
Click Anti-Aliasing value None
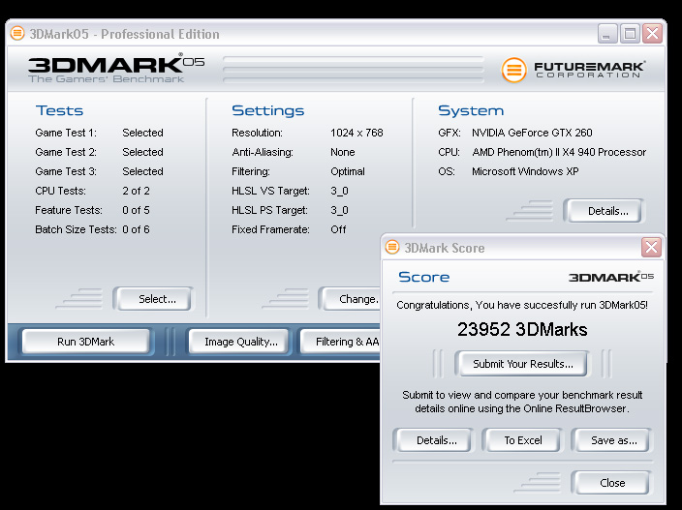343,152
